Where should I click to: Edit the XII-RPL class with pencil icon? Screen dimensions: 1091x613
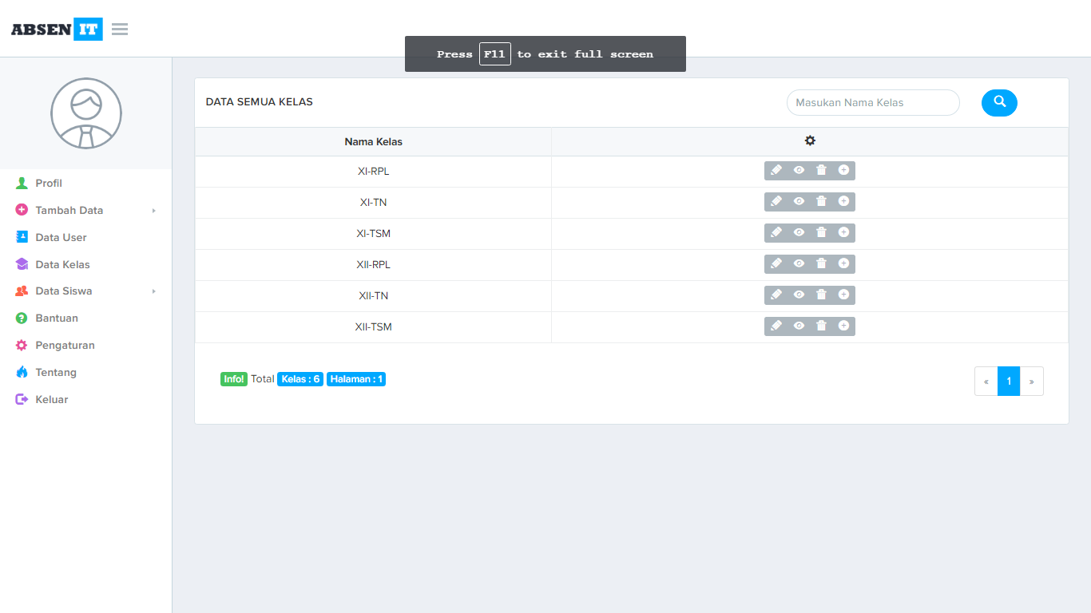coord(776,263)
